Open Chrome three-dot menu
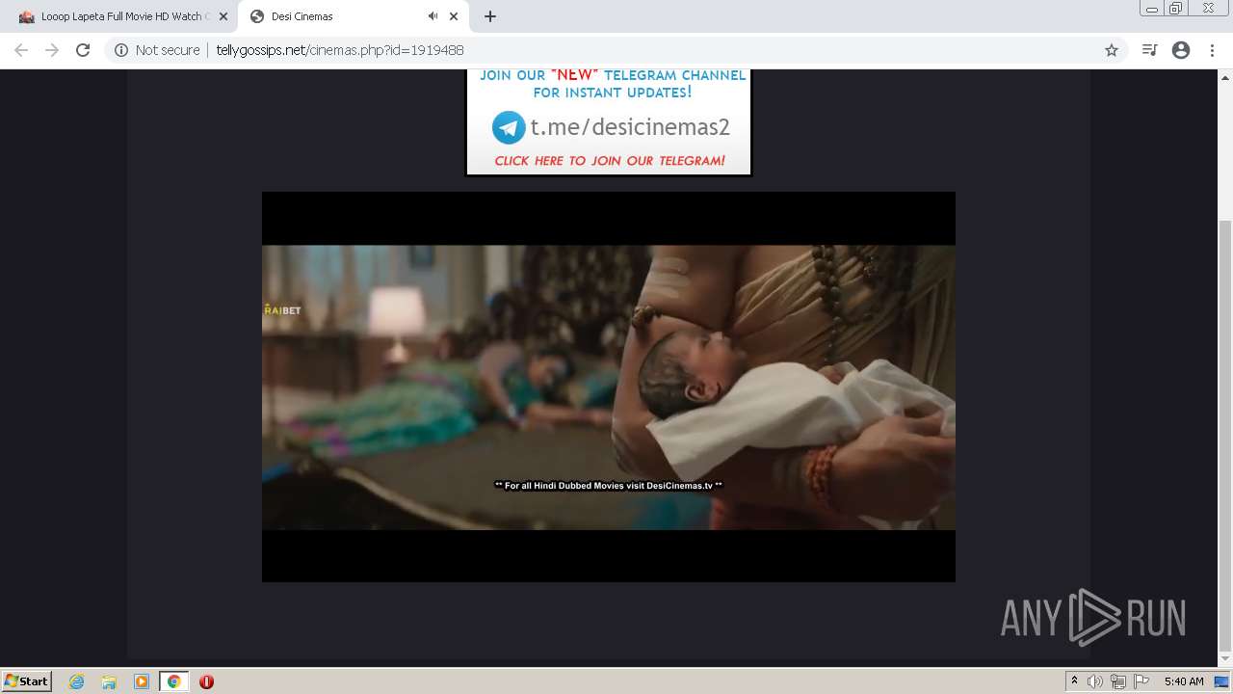 [x=1213, y=50]
